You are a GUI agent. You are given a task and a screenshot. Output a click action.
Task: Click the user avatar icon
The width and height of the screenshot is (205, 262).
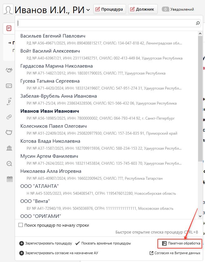tap(8, 9)
